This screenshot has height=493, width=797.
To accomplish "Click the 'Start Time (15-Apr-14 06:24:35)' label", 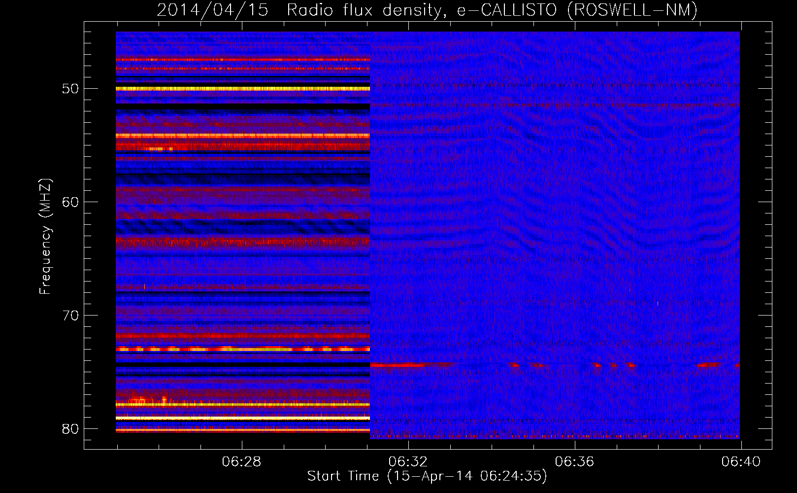I will pyautogui.click(x=427, y=476).
